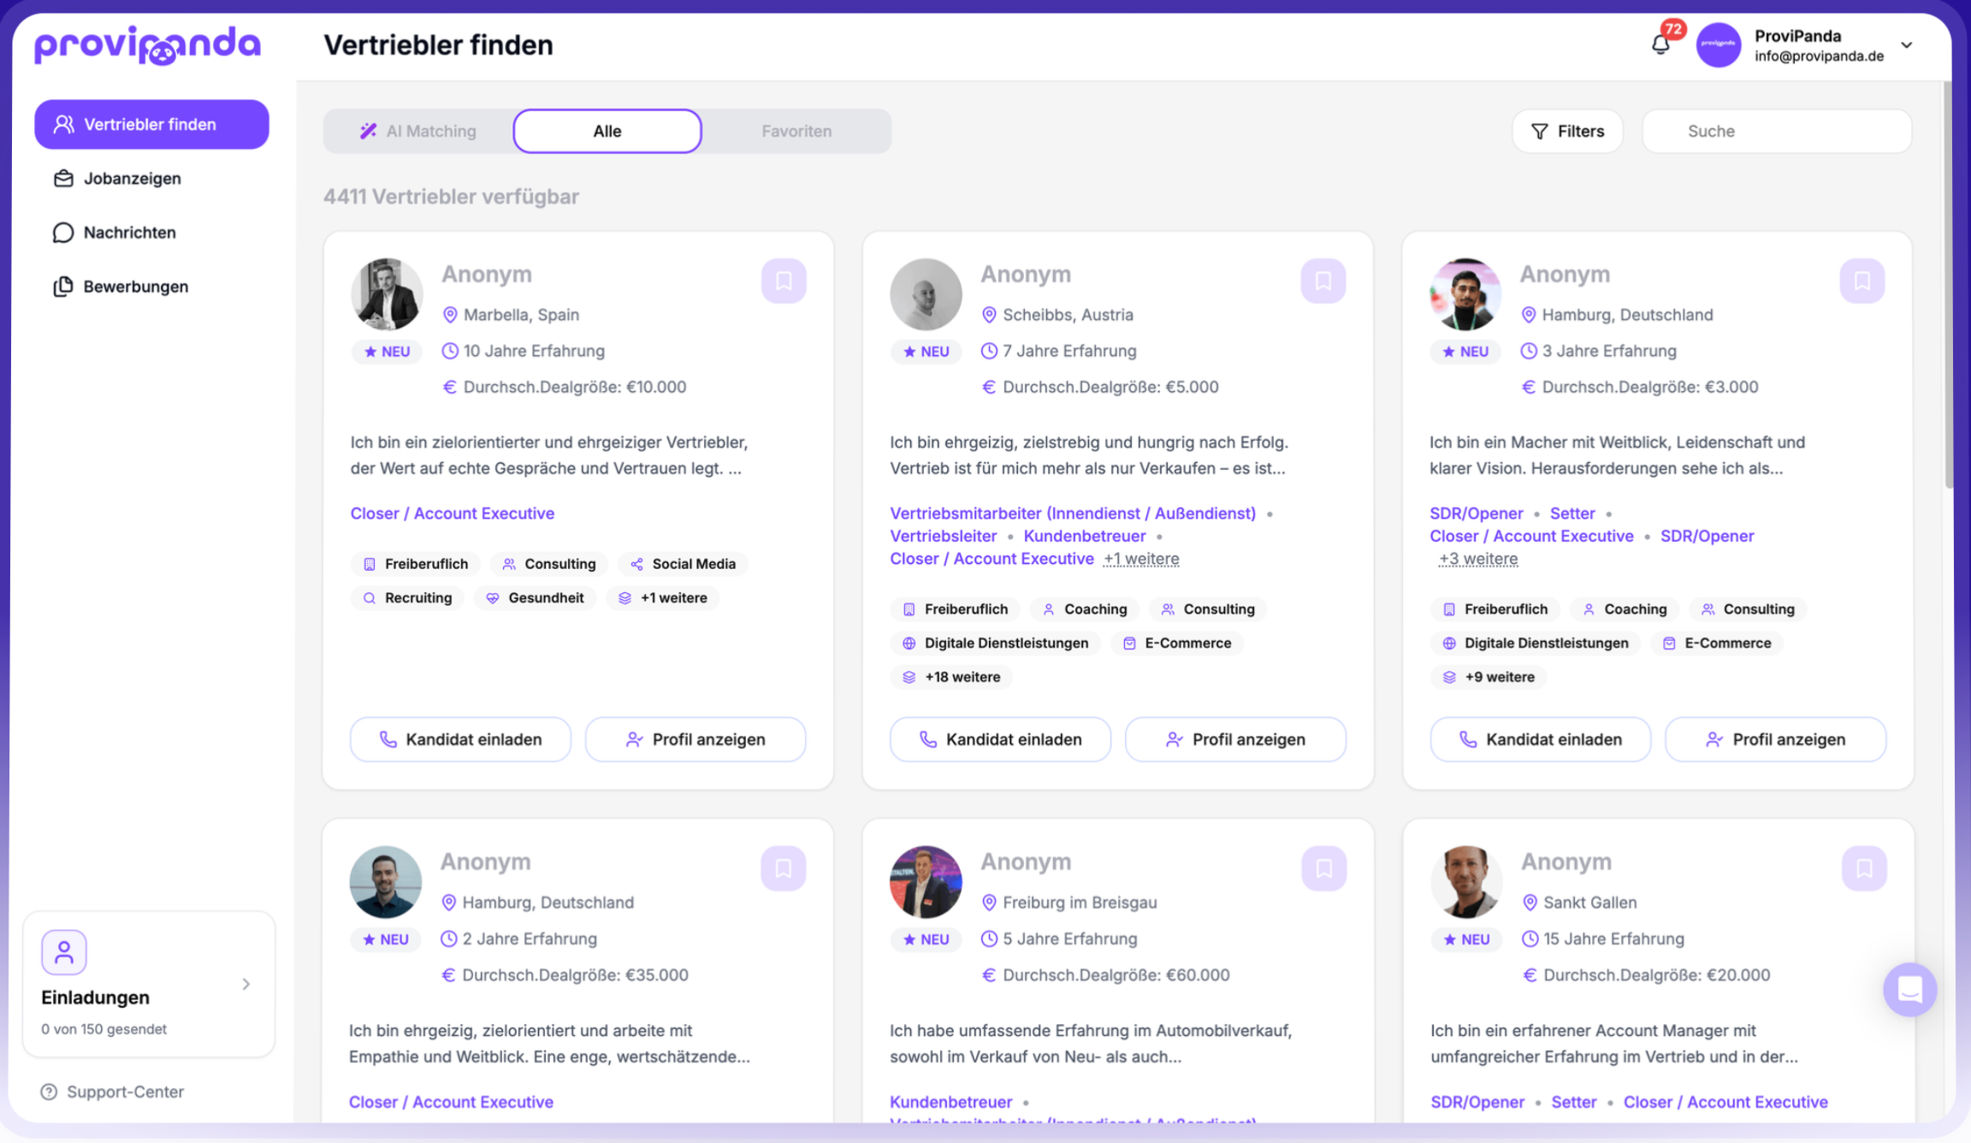Bookmark the Marbella, Spain candidate

(x=784, y=281)
